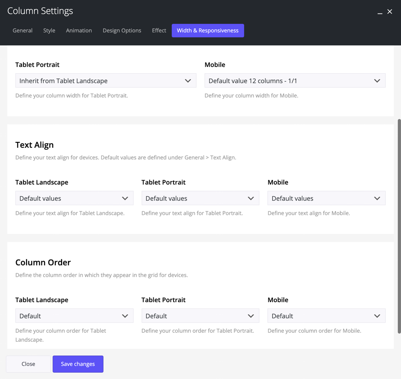Open Tablet Portrait column width dropdown
401x379 pixels.
(106, 81)
